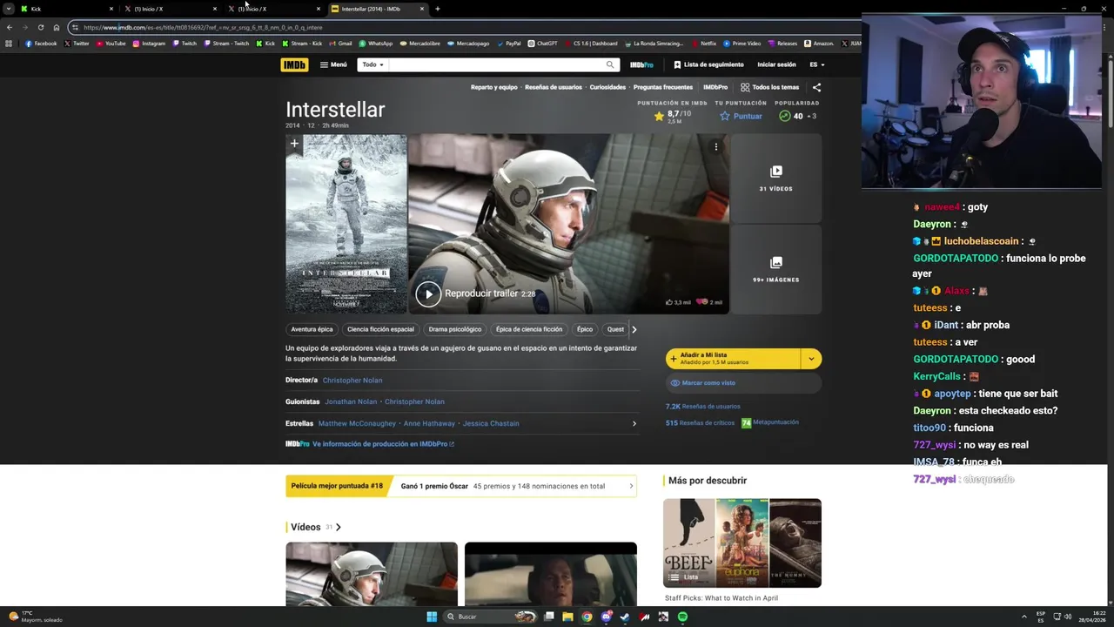Play the trailer with the play button
This screenshot has width=1114, height=627.
427,294
